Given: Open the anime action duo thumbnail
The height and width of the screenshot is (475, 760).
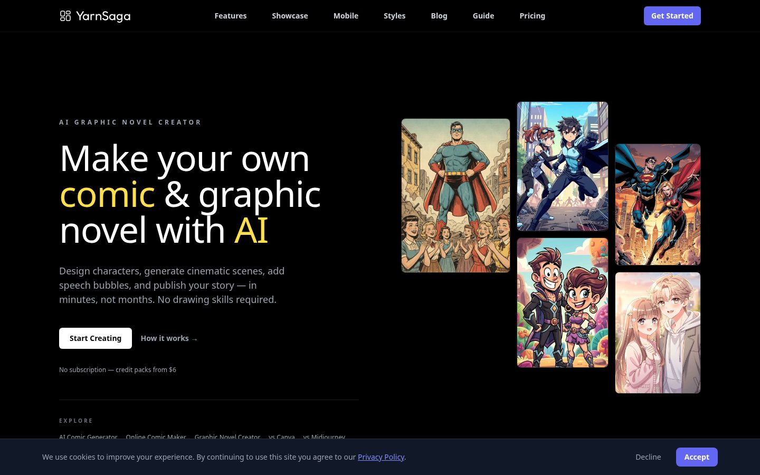Looking at the screenshot, I should click(x=563, y=166).
